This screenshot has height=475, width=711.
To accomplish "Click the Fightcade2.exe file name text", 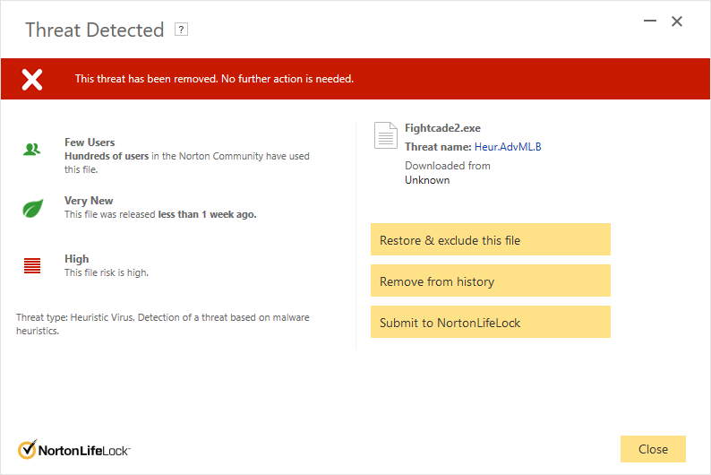I will (x=442, y=128).
